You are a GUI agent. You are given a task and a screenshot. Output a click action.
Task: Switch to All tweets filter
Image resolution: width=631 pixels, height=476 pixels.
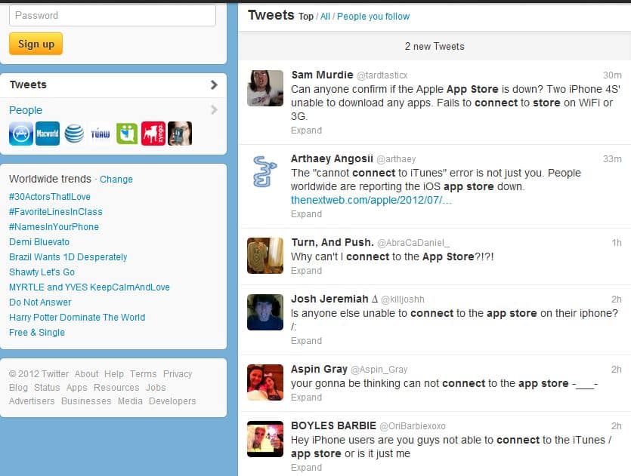[x=325, y=17]
